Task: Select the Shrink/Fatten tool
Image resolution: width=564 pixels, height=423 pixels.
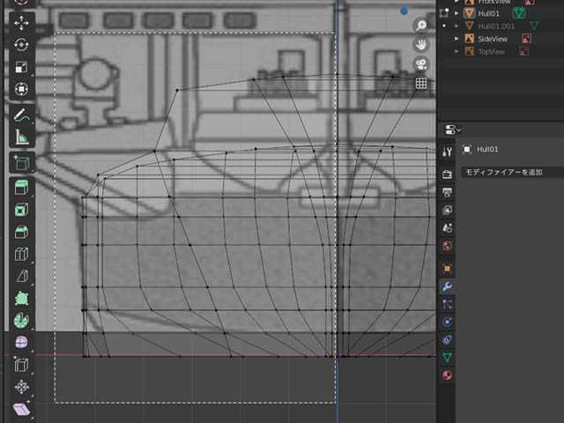Action: [x=21, y=387]
